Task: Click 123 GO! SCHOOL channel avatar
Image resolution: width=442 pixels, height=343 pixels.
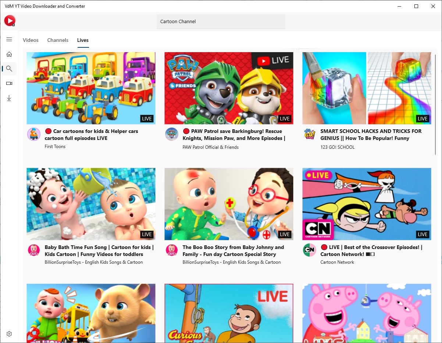Action: point(310,134)
